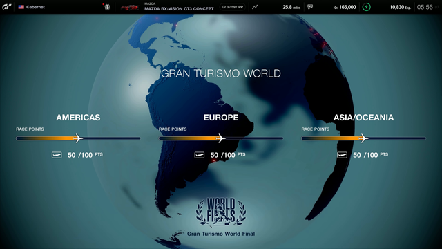Select the ASIA/OCEANIA region heading
The width and height of the screenshot is (442, 249).
pos(364,118)
